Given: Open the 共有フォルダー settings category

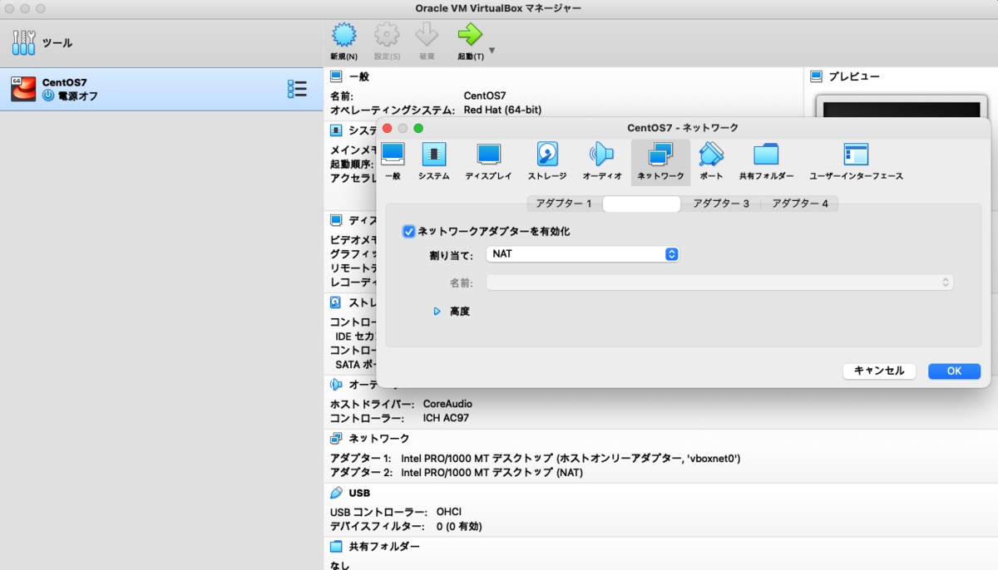Looking at the screenshot, I should coord(766,160).
